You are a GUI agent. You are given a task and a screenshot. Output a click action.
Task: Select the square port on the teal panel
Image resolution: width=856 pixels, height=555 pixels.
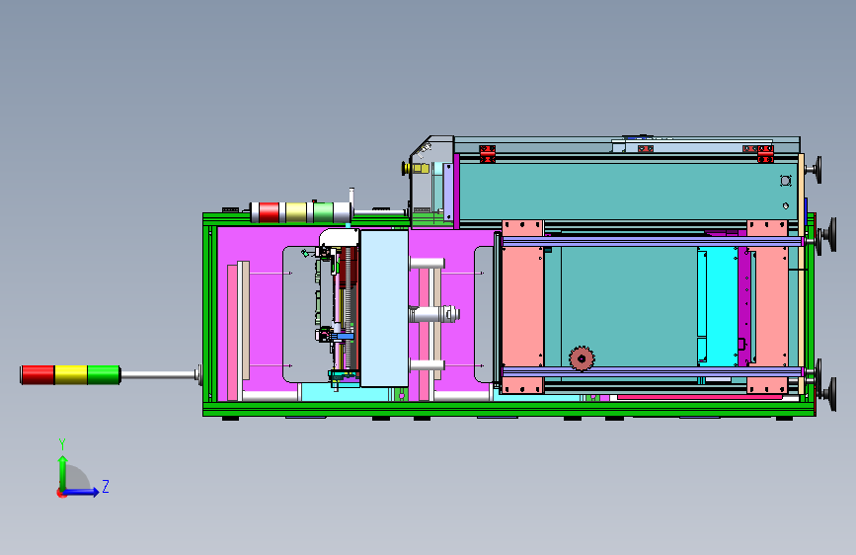point(786,181)
